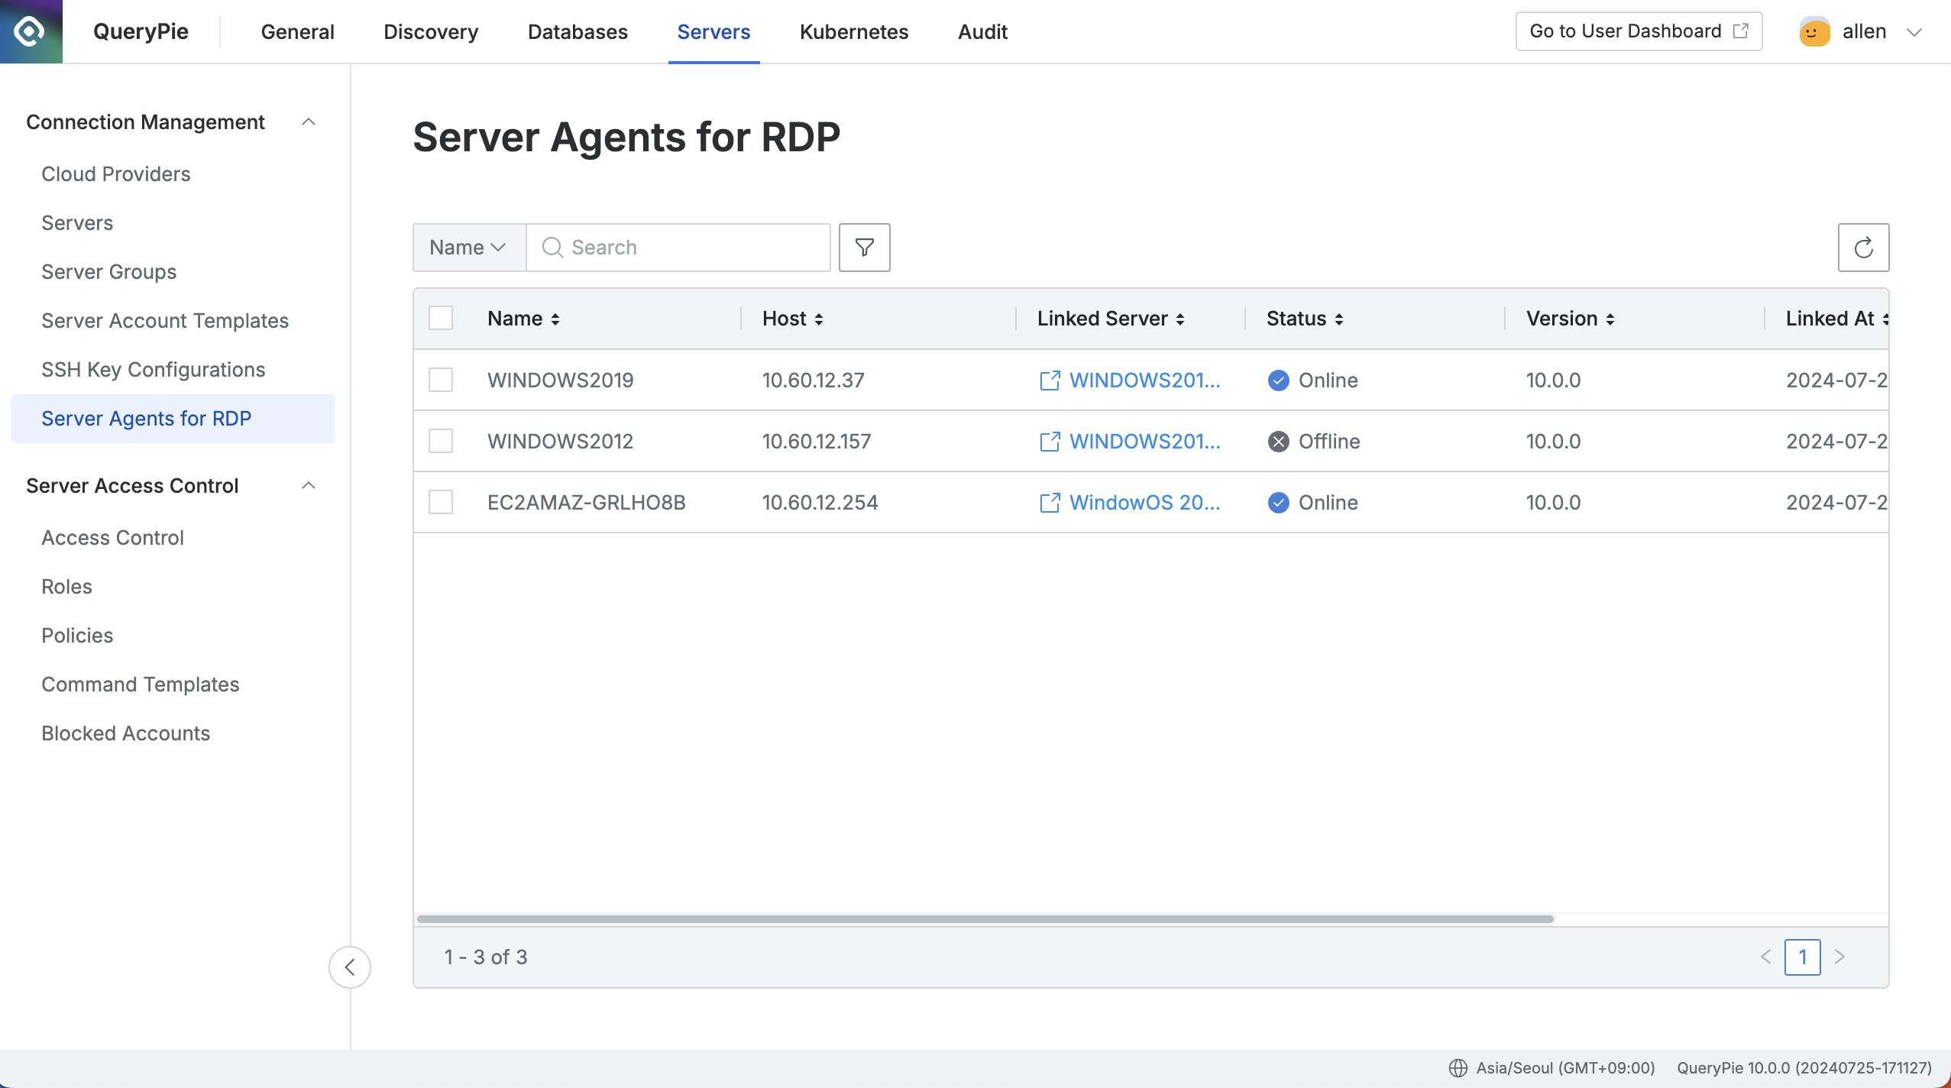Click page 1 pagination button
This screenshot has width=1951, height=1088.
pyautogui.click(x=1802, y=957)
